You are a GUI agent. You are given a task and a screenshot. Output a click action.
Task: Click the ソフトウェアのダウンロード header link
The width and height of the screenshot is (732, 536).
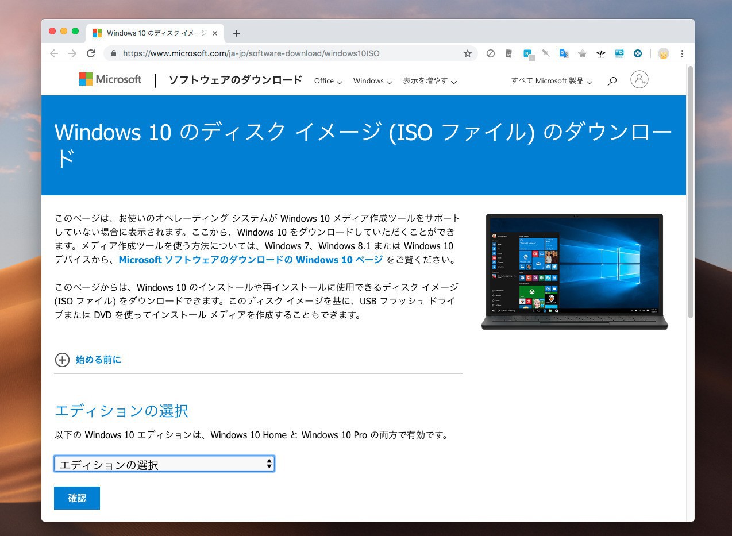click(235, 80)
